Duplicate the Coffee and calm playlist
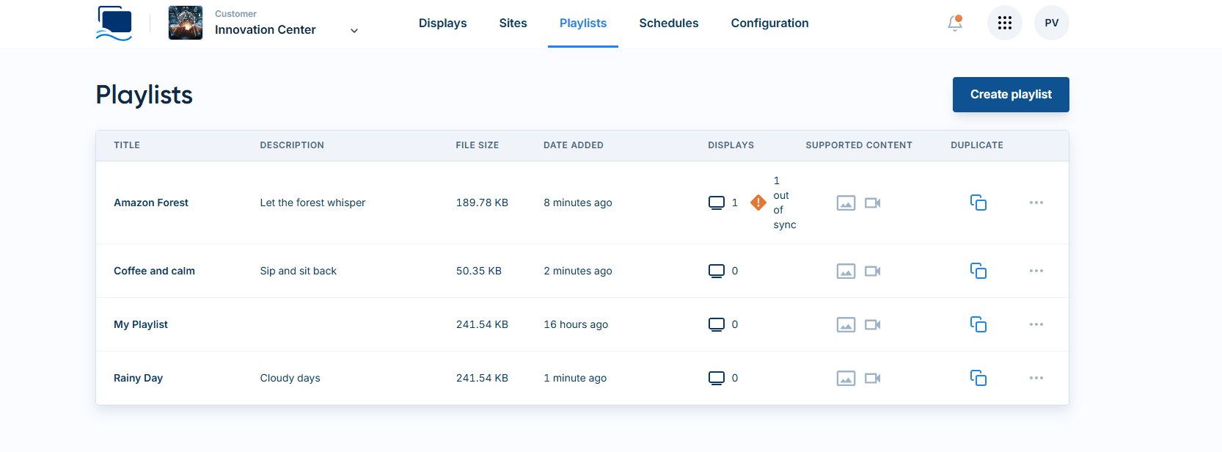 pos(978,271)
